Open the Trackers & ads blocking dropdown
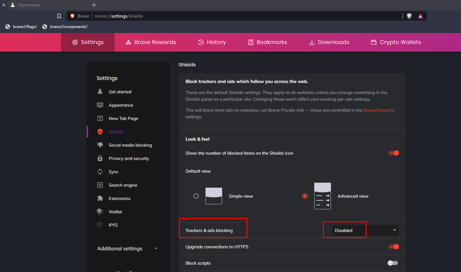Screen dimensions: 461x272 pyautogui.click(x=365, y=230)
